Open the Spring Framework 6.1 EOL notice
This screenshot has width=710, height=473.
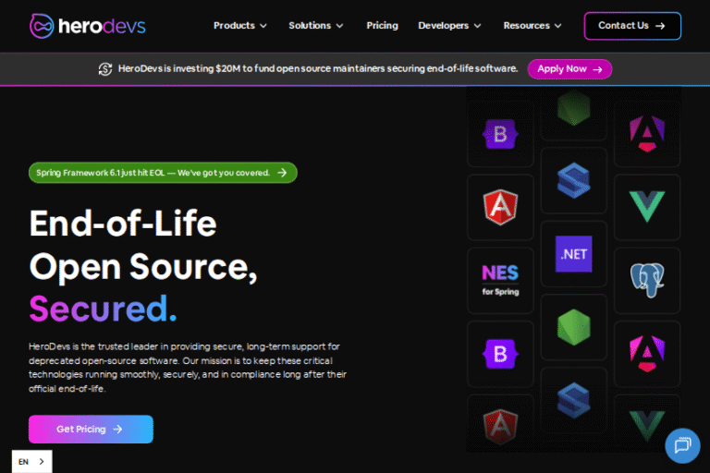(x=163, y=173)
